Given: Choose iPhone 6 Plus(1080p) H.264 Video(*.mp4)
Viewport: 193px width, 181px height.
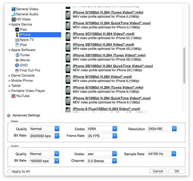Looking at the screenshot, I should point(106,109).
